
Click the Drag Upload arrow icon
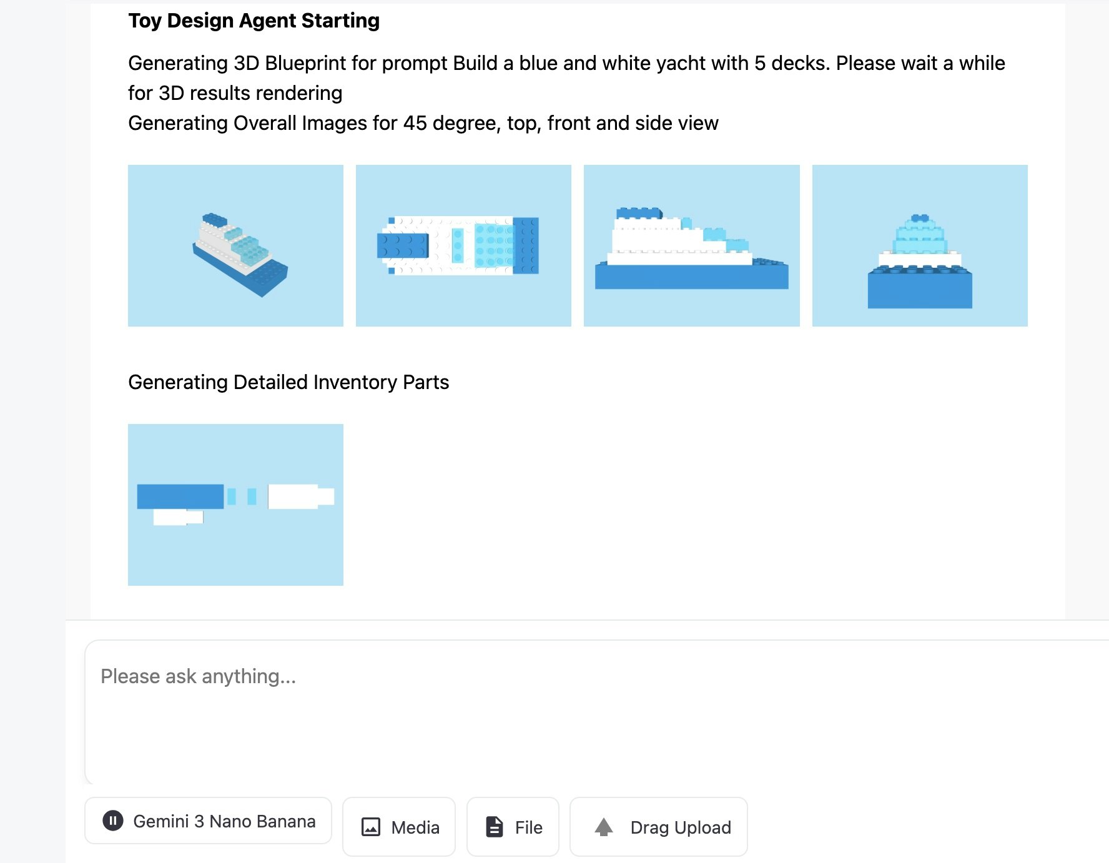(x=604, y=827)
